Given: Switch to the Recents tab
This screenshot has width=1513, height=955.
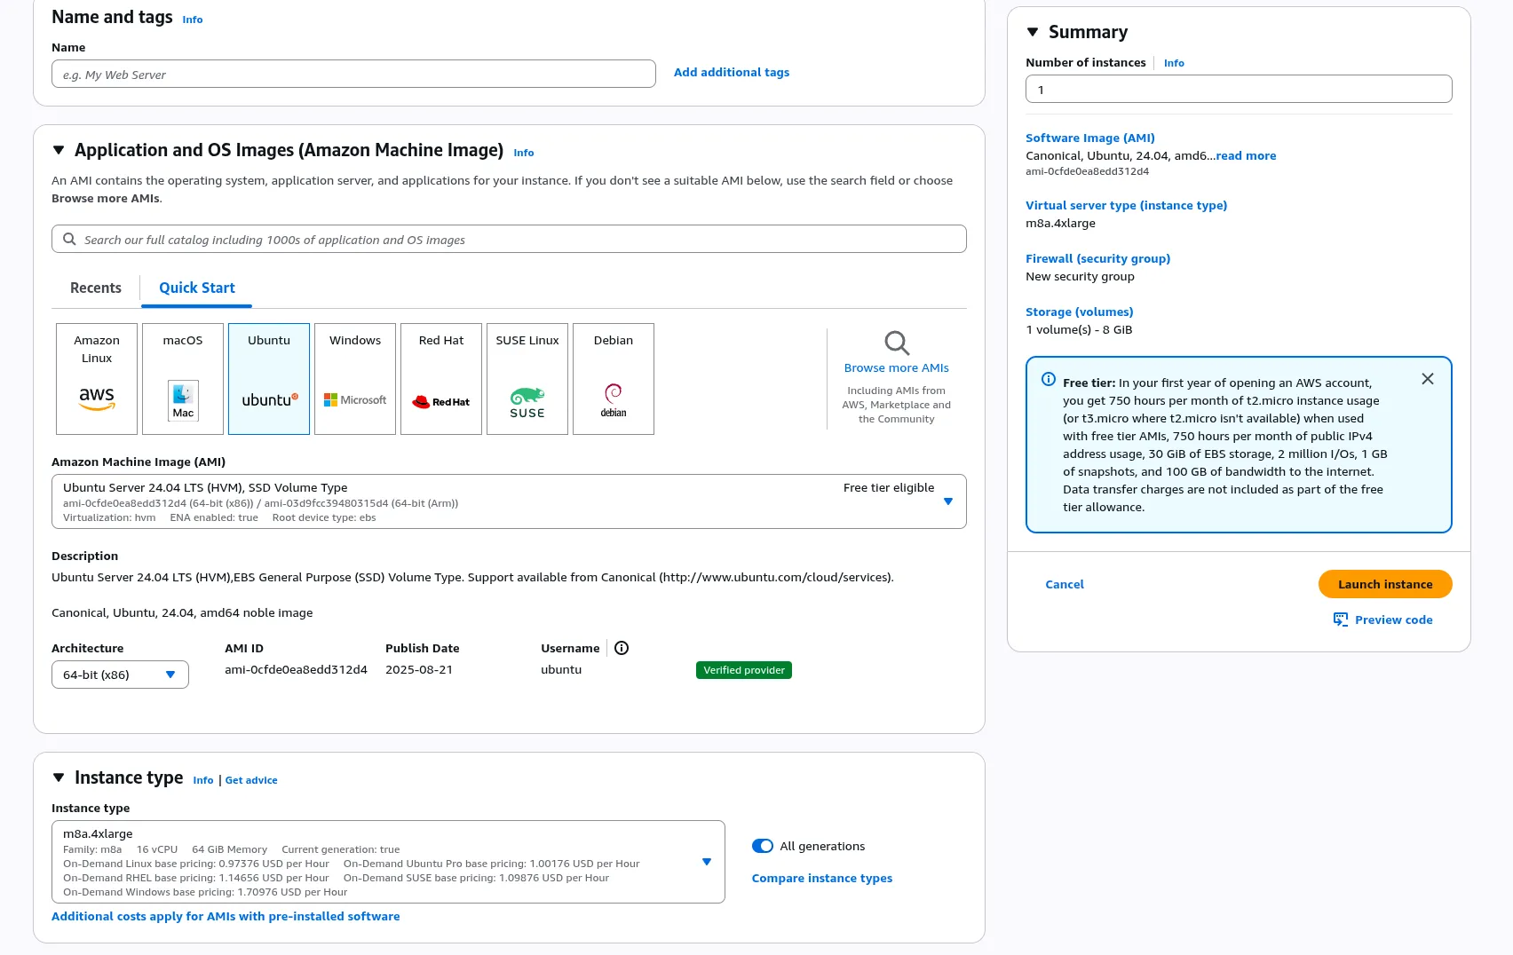Looking at the screenshot, I should click(x=96, y=288).
